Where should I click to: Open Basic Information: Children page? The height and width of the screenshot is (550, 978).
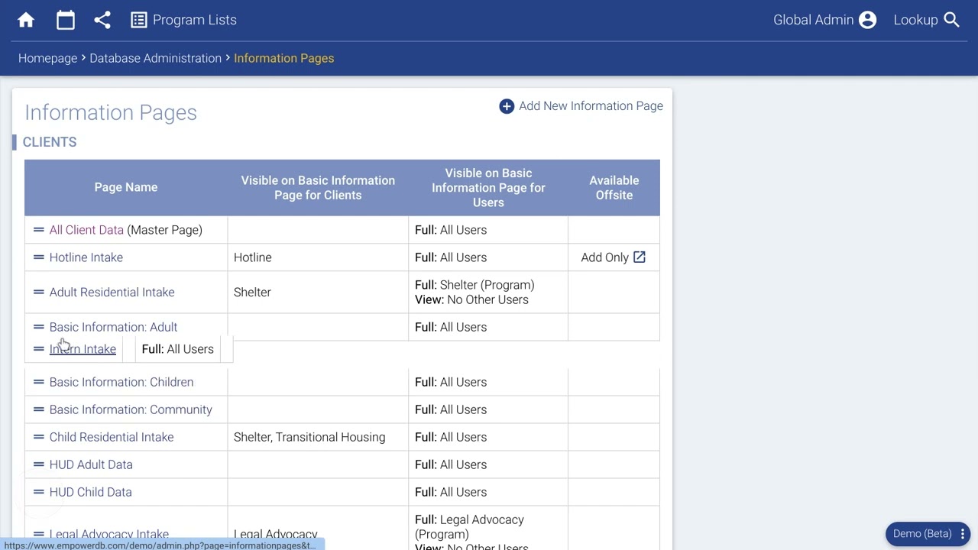point(121,382)
